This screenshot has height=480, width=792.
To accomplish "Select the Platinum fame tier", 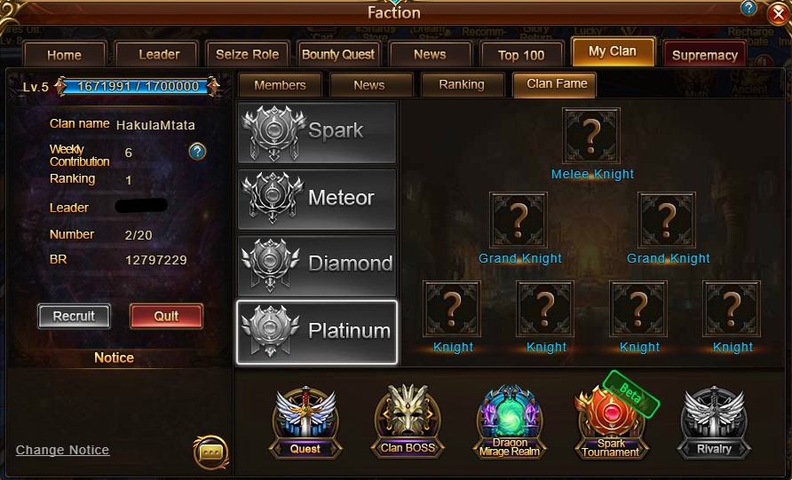I will pyautogui.click(x=317, y=332).
